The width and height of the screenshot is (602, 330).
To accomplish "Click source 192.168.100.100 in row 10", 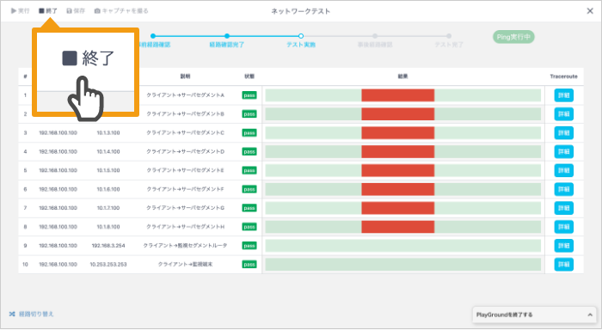I will click(x=58, y=265).
